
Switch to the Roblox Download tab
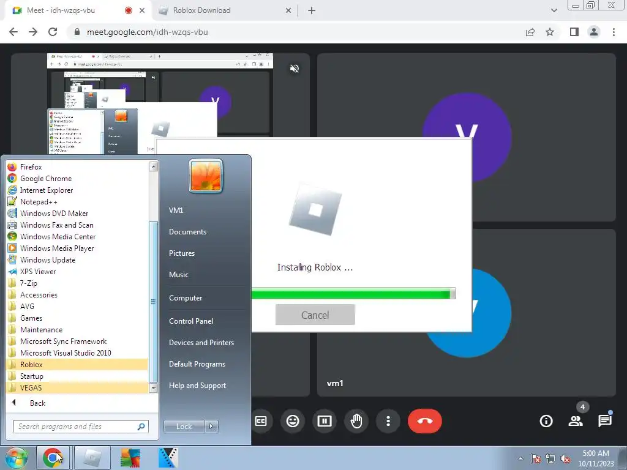point(224,10)
